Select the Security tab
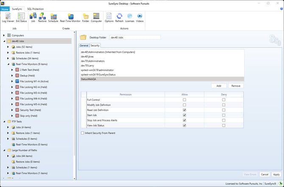Image resolution: width=284 pixels, height=187 pixels. [x=95, y=46]
